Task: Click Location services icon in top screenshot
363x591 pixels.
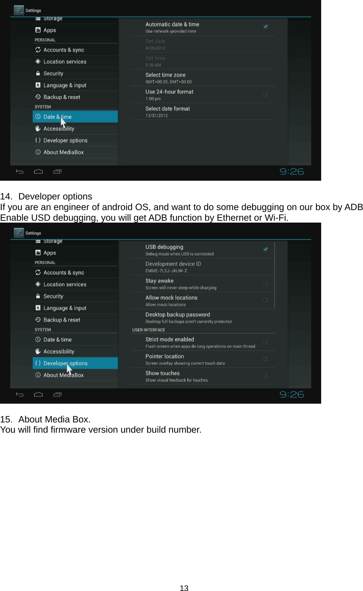Action: point(38,61)
